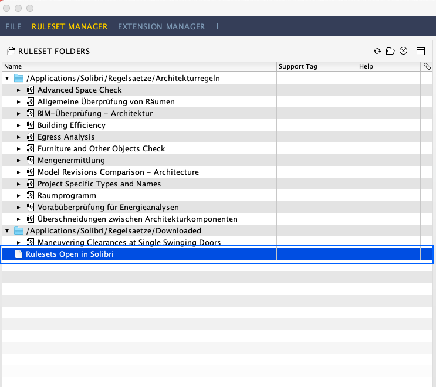The width and height of the screenshot is (436, 387).
Task: Switch to EXTENSION MANAGER tab
Action: tap(161, 26)
